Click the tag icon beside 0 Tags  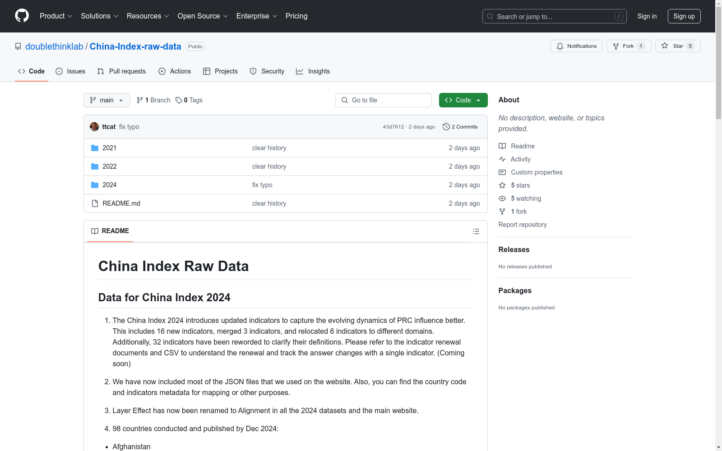(x=179, y=100)
